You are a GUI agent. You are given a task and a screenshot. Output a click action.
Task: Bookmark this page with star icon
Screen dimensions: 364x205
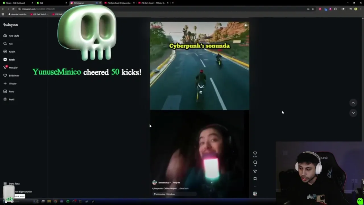[313, 9]
